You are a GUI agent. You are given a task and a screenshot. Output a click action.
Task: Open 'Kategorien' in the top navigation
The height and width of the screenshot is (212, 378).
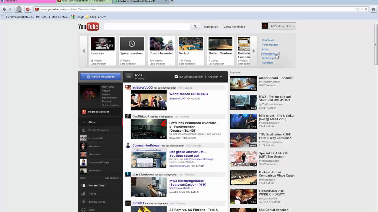tap(211, 27)
